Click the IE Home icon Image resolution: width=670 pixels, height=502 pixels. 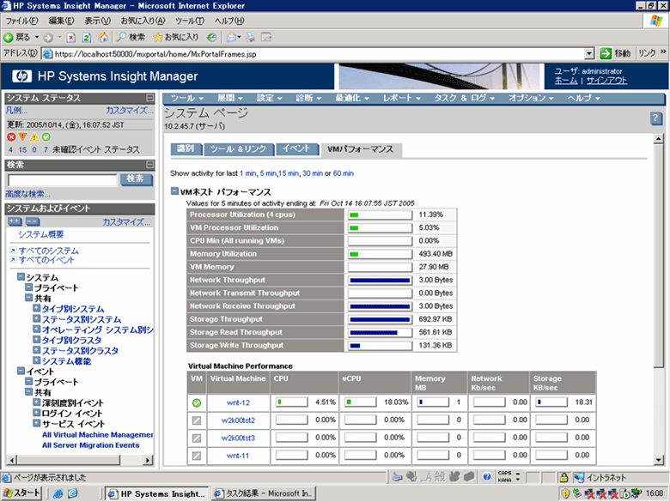[x=102, y=38]
